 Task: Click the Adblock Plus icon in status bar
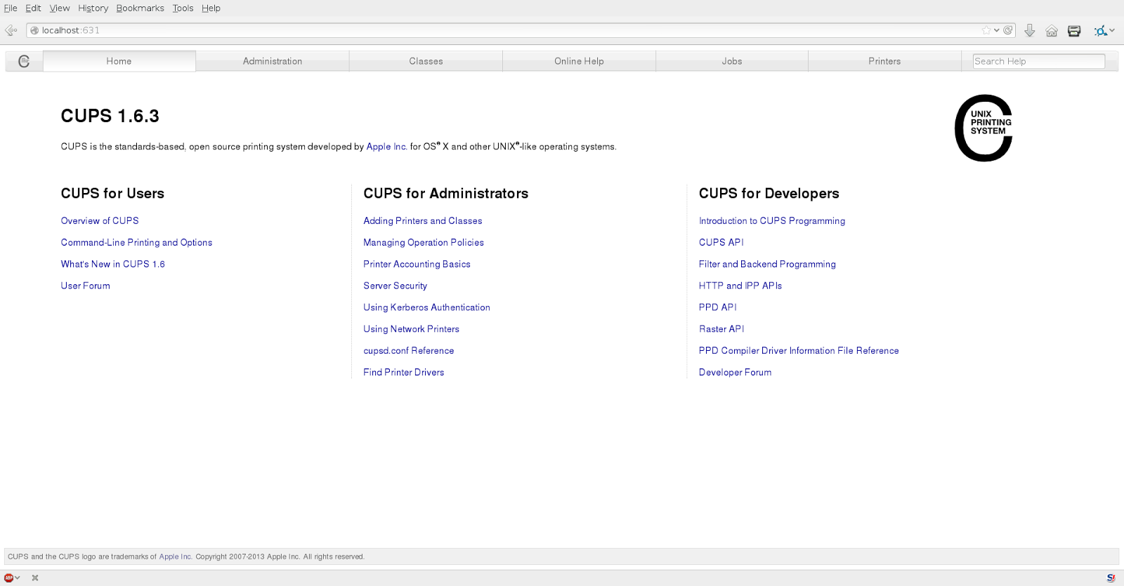click(x=8, y=578)
